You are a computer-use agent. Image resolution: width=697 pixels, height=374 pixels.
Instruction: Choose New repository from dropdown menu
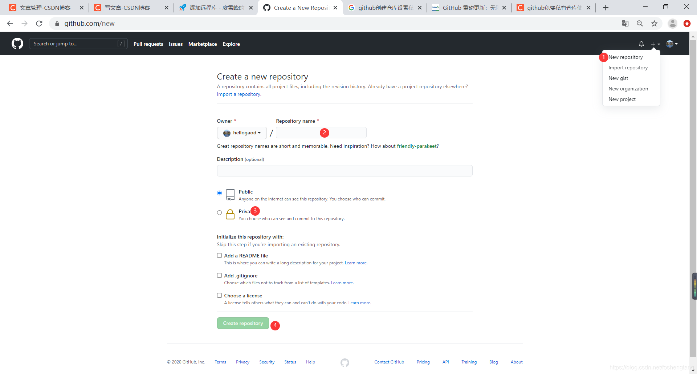tap(625, 57)
